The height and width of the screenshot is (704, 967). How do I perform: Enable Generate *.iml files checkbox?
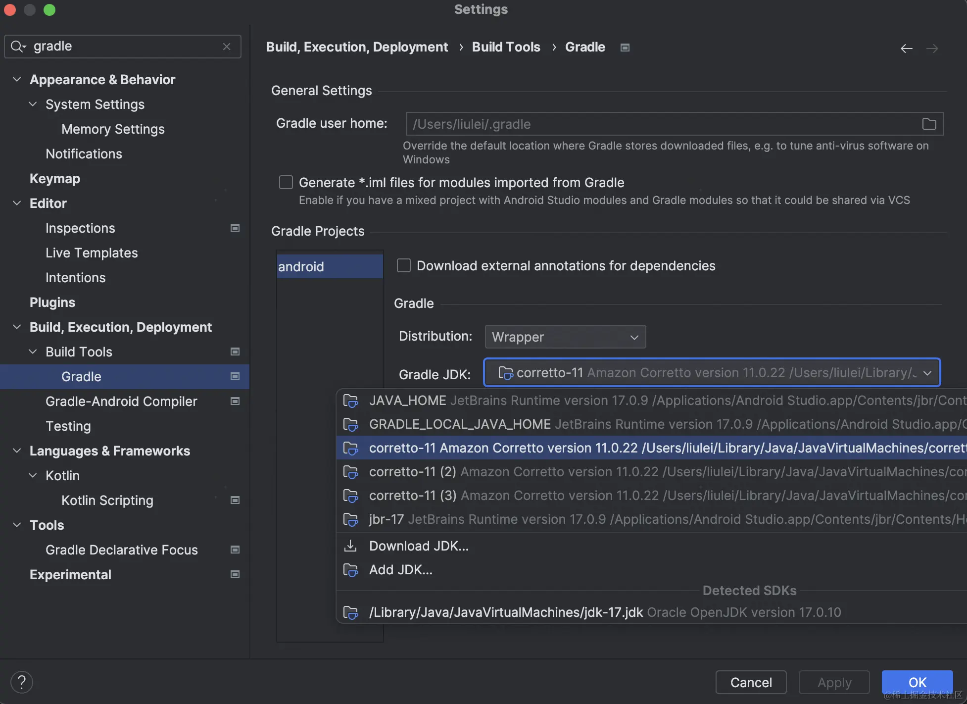coord(286,182)
